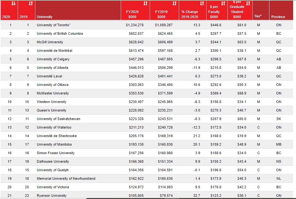Click Université de Sherbrooke name

coord(57,136)
